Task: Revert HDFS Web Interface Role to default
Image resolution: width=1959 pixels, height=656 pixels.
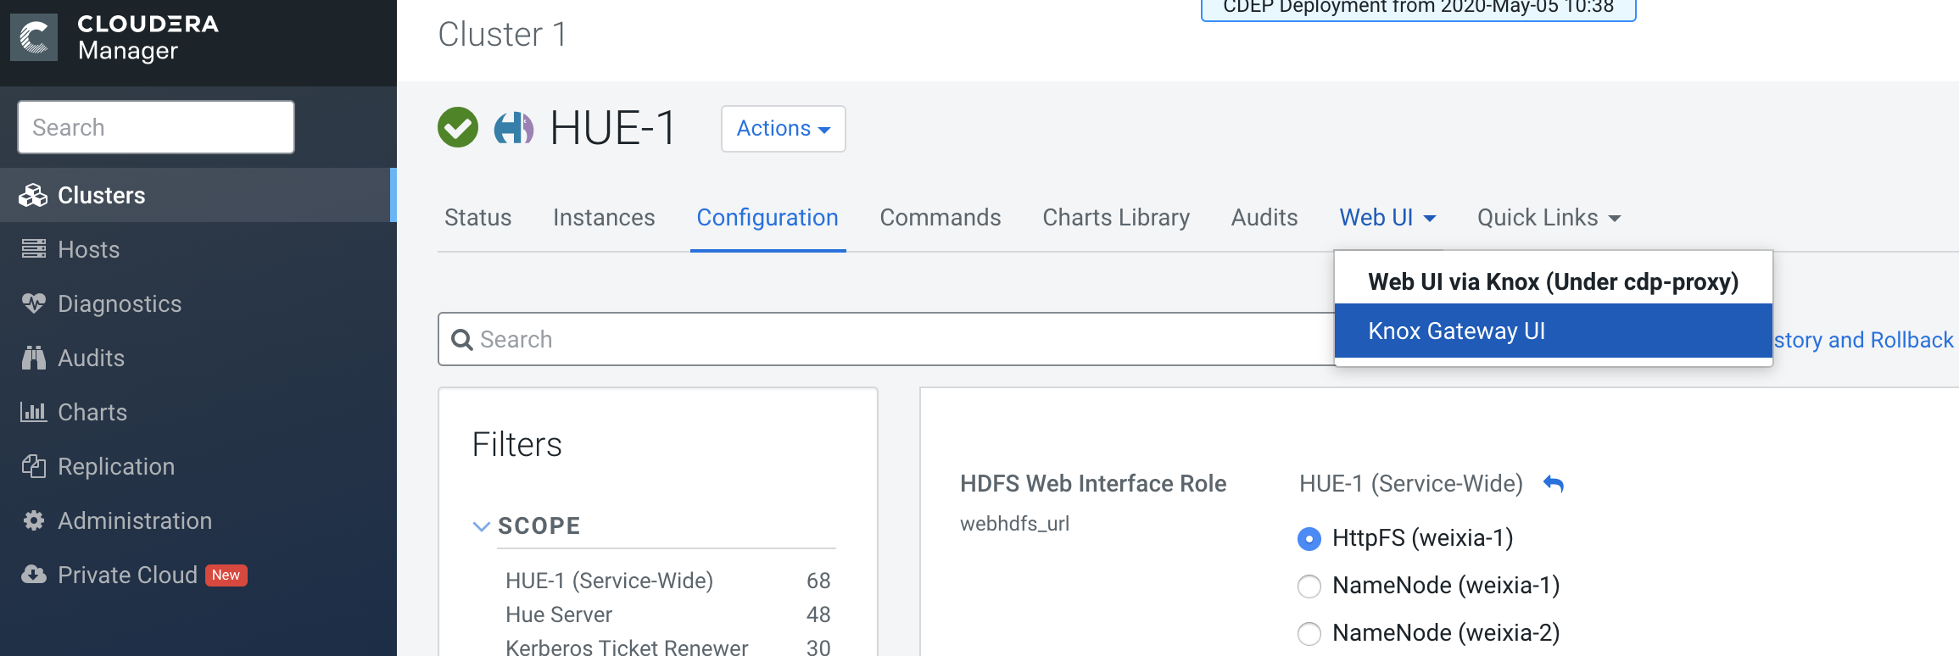Action: click(1554, 484)
